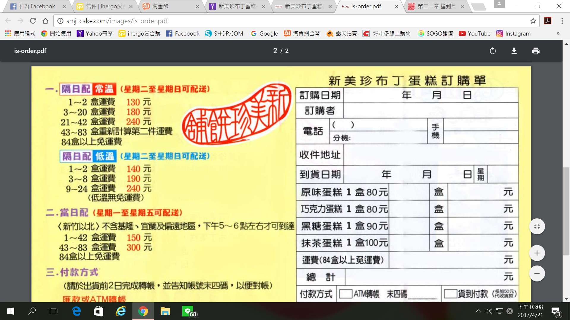Zoom in on the PDF
The image size is (570, 320).
[537, 253]
